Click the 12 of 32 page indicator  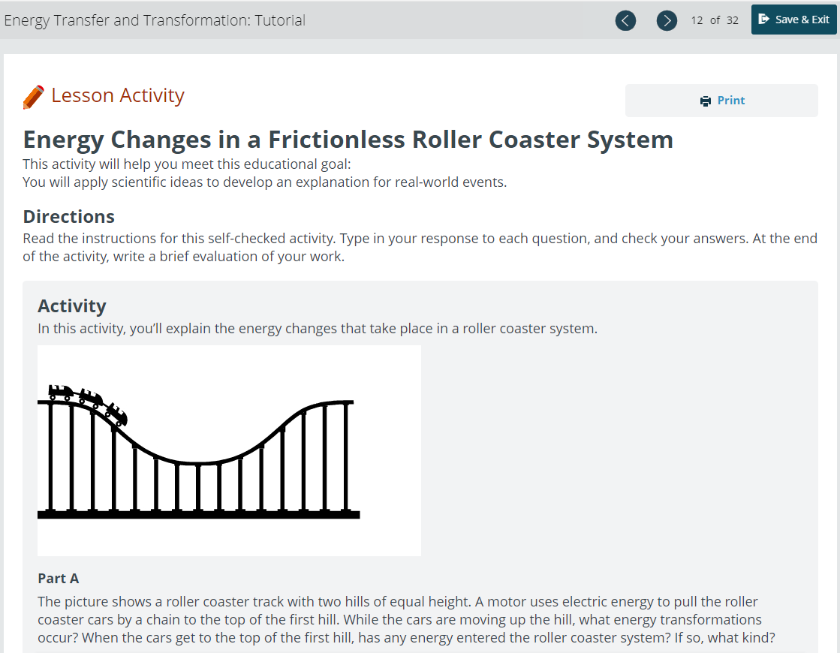pyautogui.click(x=714, y=20)
